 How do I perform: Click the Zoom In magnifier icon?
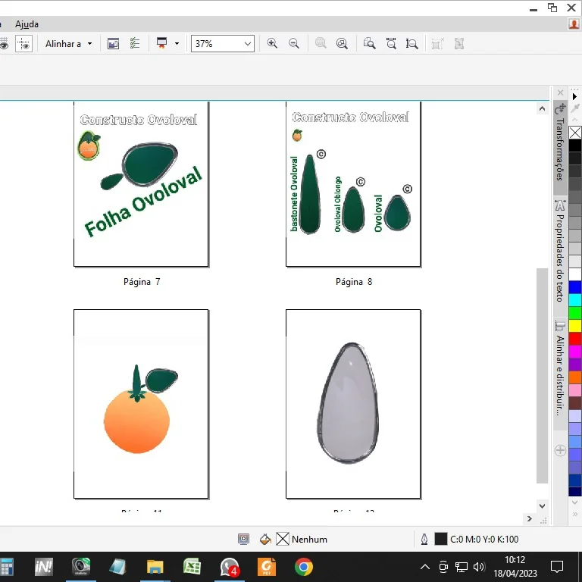point(272,44)
